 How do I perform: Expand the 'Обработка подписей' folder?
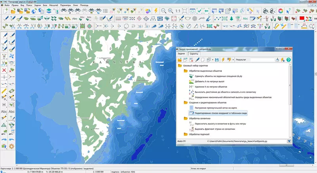tap(185, 134)
